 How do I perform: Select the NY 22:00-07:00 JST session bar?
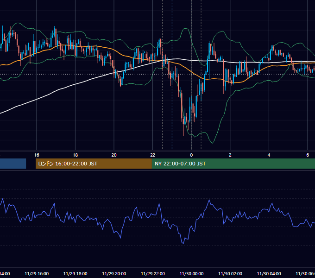[x=233, y=164]
